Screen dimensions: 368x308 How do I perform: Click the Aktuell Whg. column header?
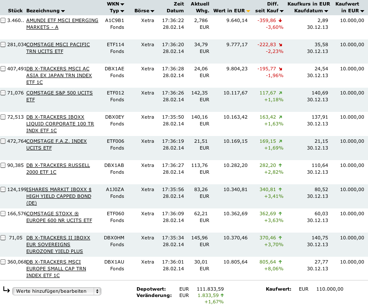pos(200,7)
